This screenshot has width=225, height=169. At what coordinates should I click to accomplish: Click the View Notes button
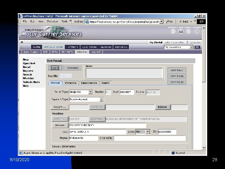(177, 76)
